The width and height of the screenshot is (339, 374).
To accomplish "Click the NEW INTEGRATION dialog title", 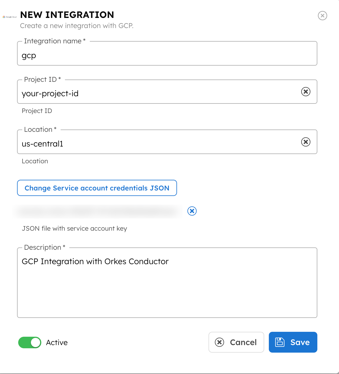I will click(67, 15).
